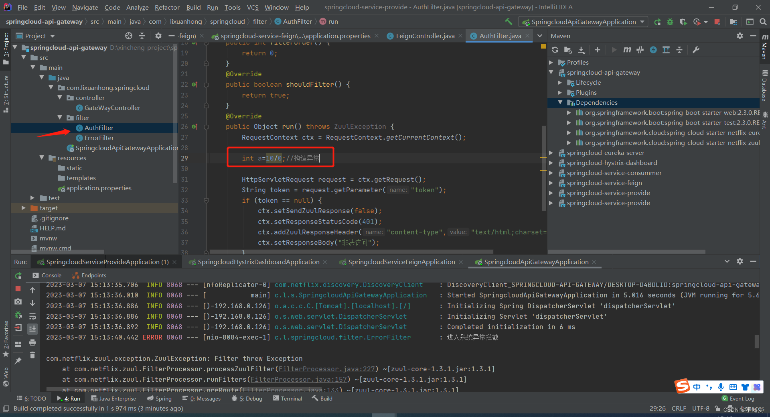The image size is (770, 417).
Task: Switch to the SpringcloudServiceFeignApplication run tab
Action: (x=401, y=262)
